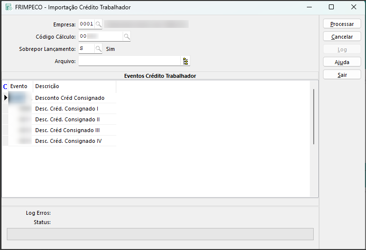Focus the Sobrepor Lançamento field
Viewport: 366px width, 250px height.
pos(86,48)
